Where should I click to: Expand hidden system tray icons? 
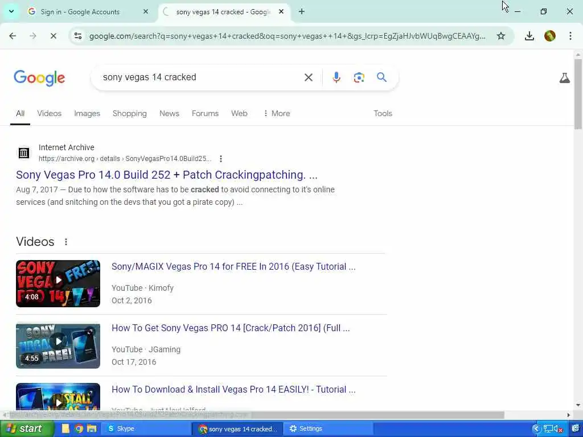point(536,429)
